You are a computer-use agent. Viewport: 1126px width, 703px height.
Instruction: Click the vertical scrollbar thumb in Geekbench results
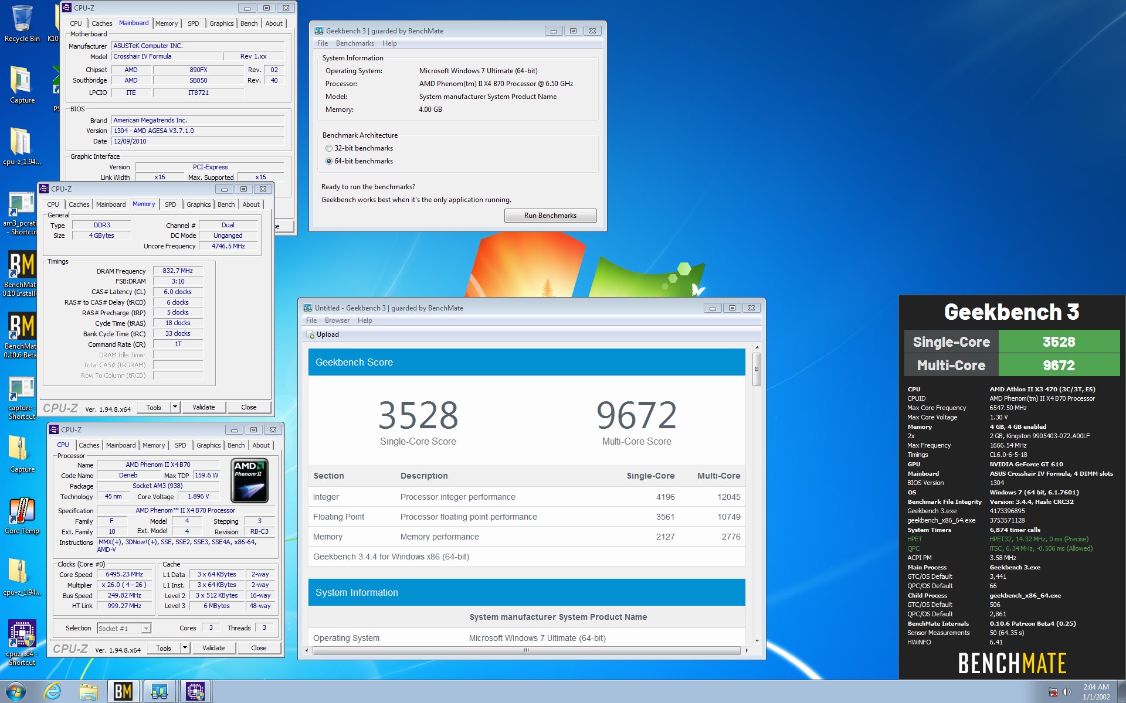tap(757, 369)
